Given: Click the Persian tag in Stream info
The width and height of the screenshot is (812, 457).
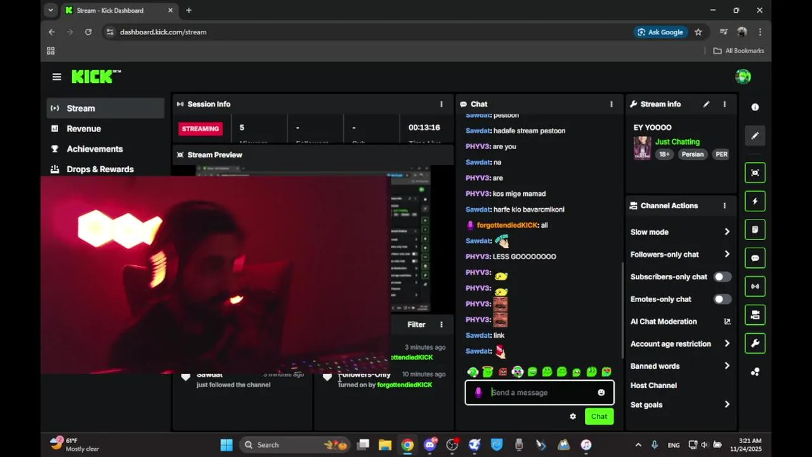Looking at the screenshot, I should click(692, 154).
